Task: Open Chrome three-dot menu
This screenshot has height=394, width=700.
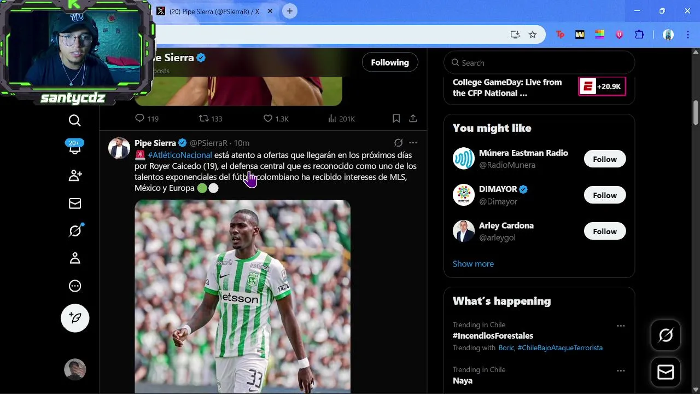Action: 687,34
